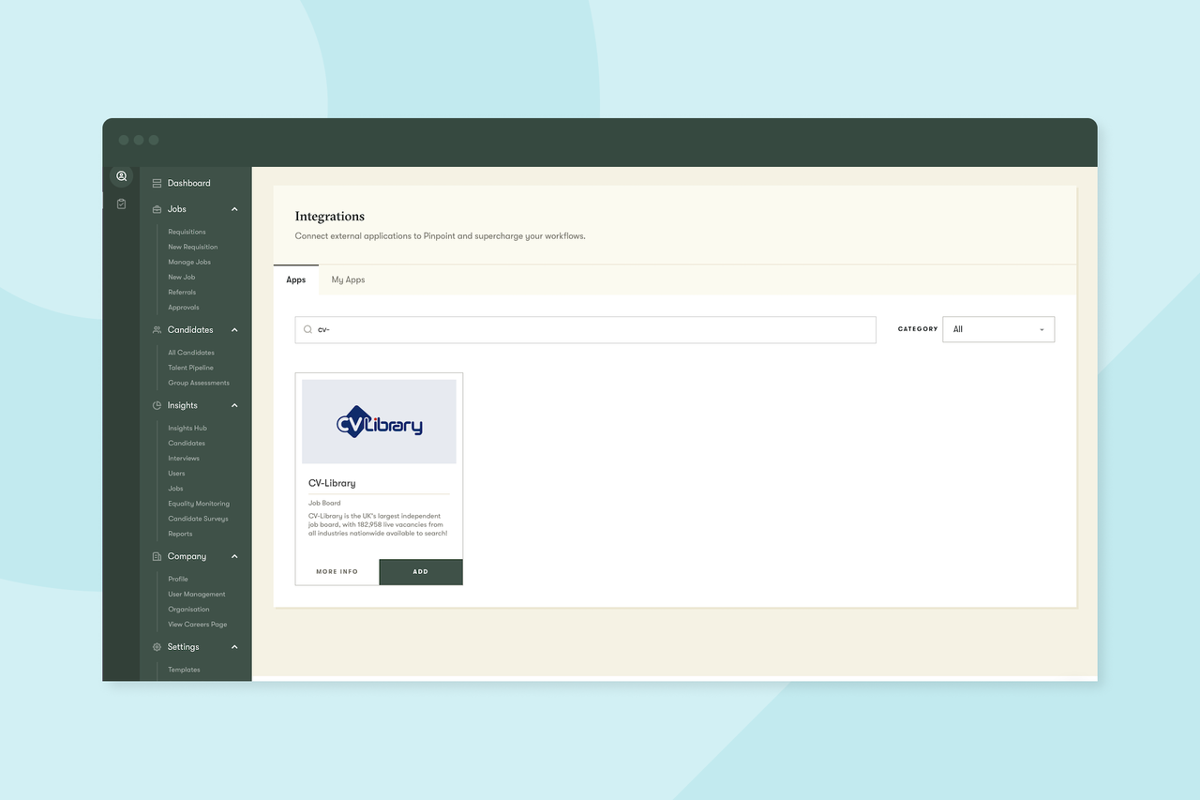
Task: Select the user search icon in the narrow sidebar
Action: (121, 176)
